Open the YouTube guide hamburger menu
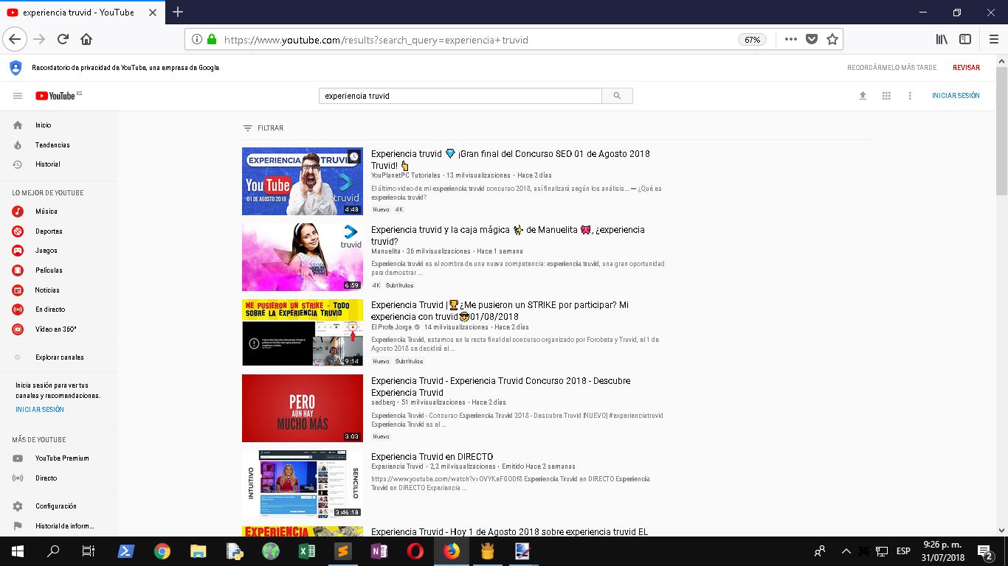This screenshot has height=566, width=1008. coord(18,96)
